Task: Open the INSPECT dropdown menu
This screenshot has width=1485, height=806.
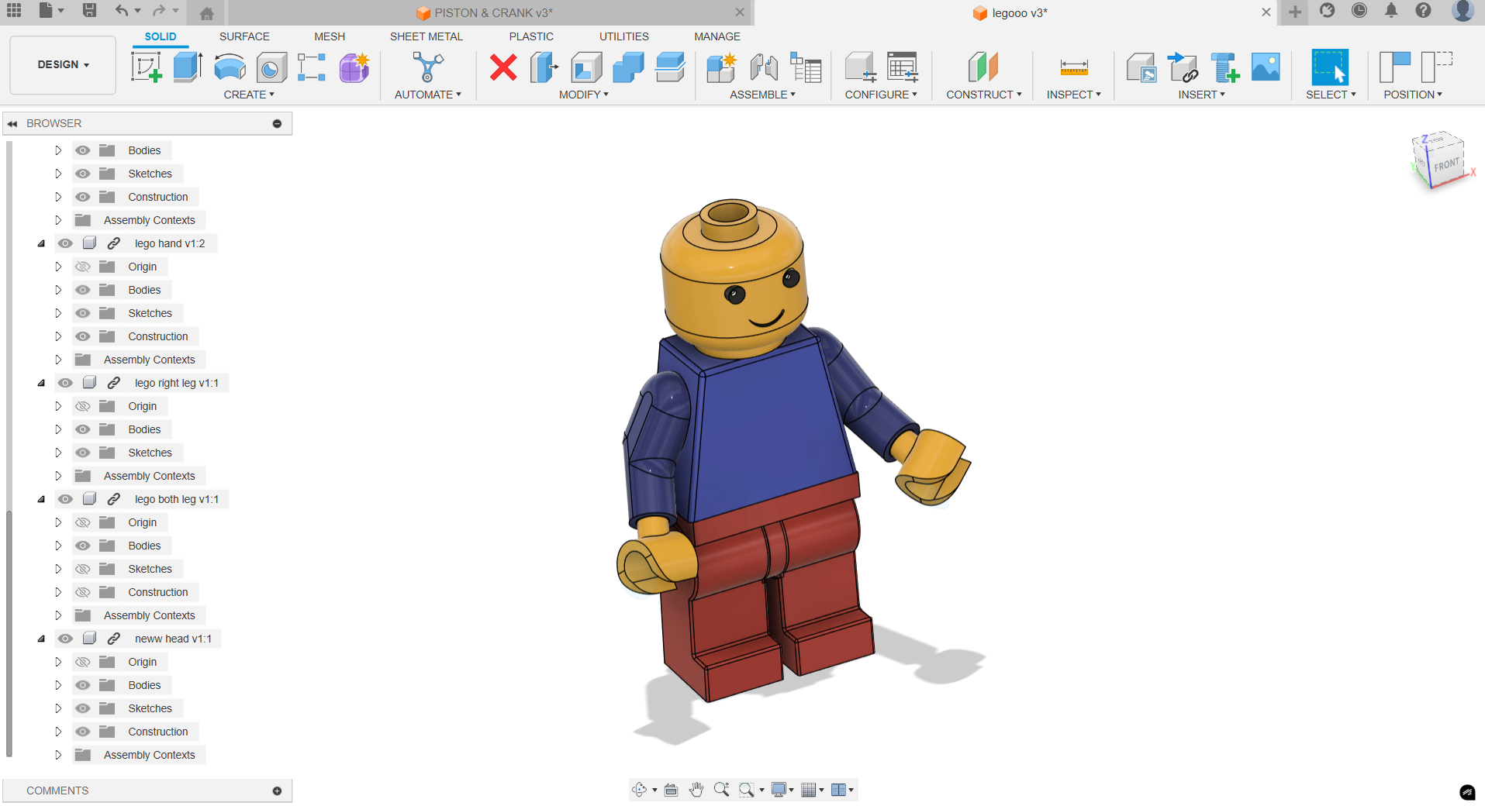Action: click(1073, 95)
